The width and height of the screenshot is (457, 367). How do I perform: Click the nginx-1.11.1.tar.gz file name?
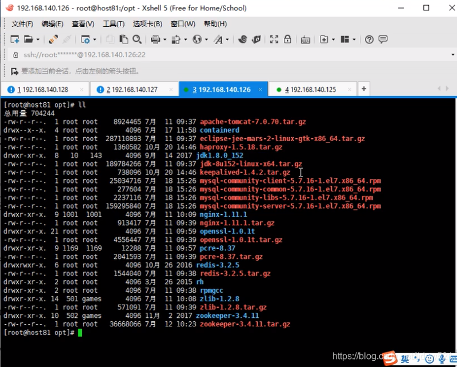click(237, 223)
